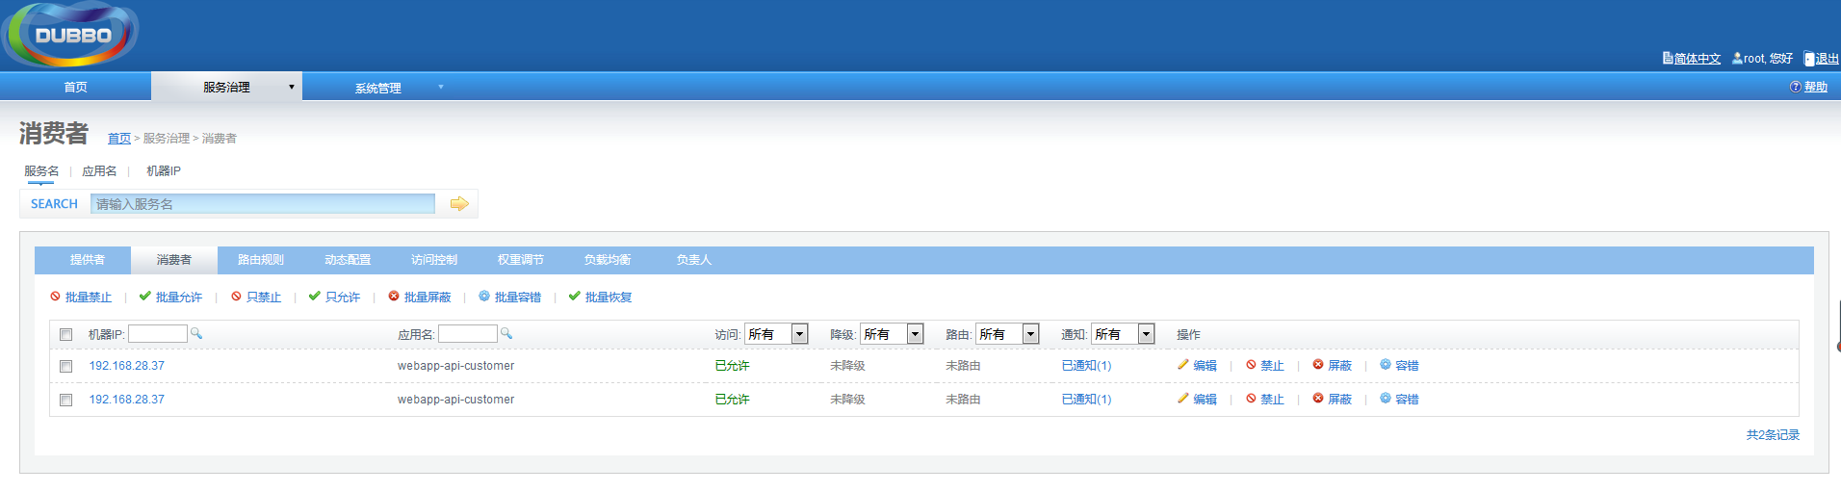Focus the 请输入服务名 search field
Image resolution: width=1841 pixels, height=492 pixels.
(x=263, y=204)
